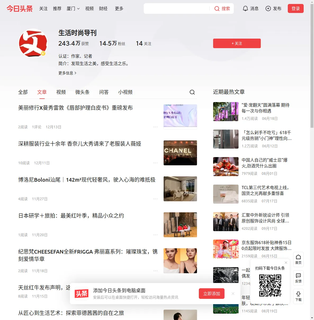
Task: Open the 爱·宠翻天 hot article thumbnail
Action: pos(226,112)
